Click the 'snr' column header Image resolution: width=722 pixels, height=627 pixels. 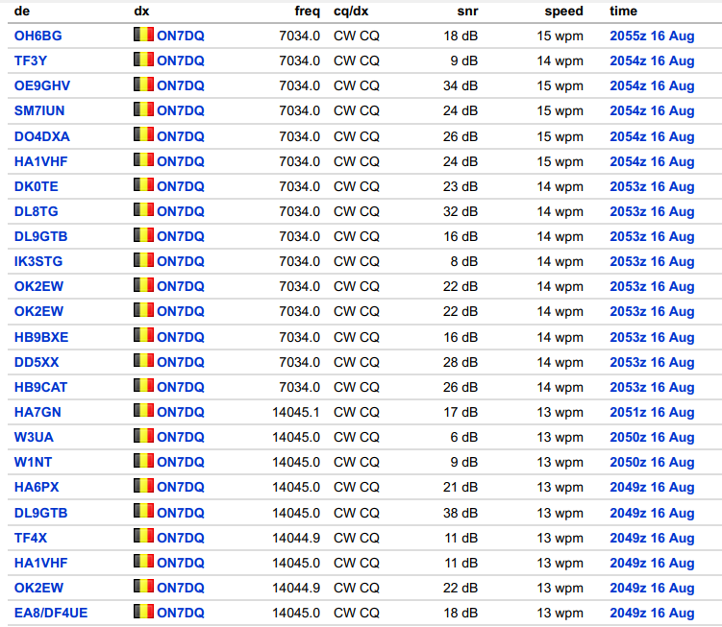tap(467, 11)
